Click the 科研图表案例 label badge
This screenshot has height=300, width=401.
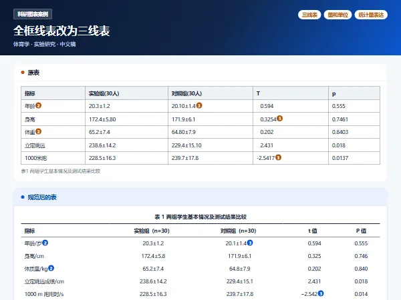click(33, 14)
